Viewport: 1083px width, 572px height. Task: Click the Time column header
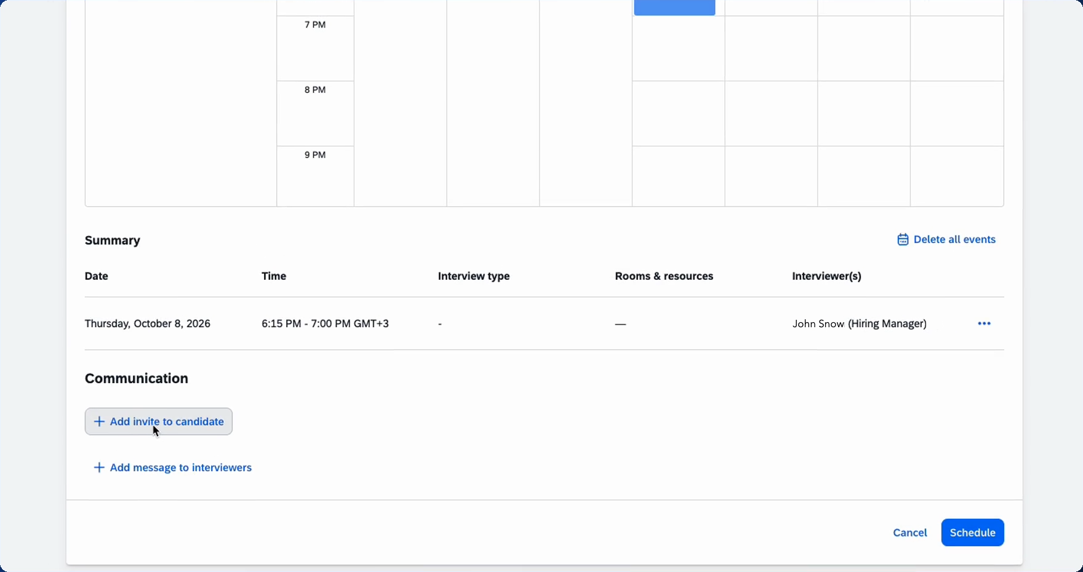coord(274,276)
